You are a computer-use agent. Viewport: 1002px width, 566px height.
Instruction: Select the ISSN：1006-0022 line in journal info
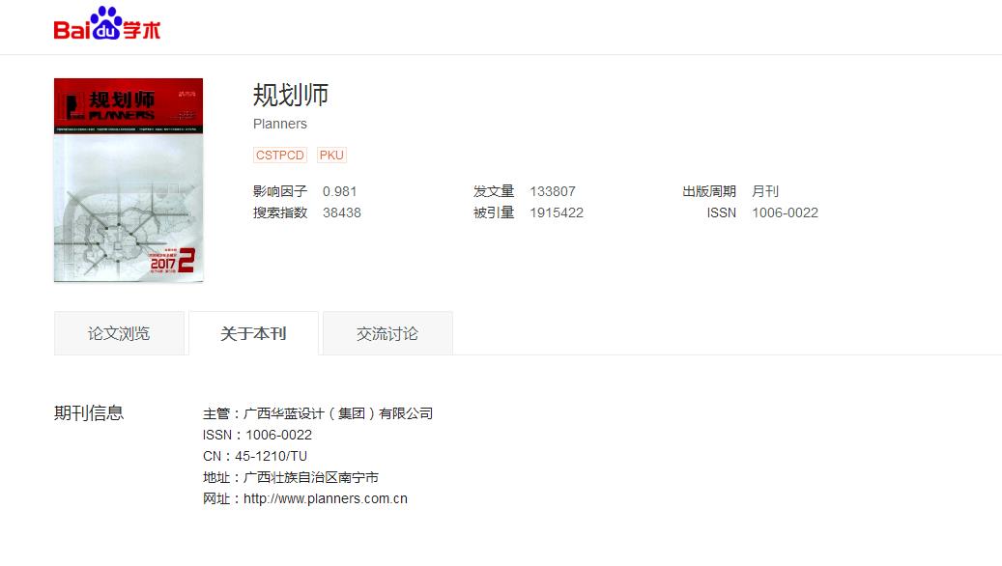click(258, 435)
